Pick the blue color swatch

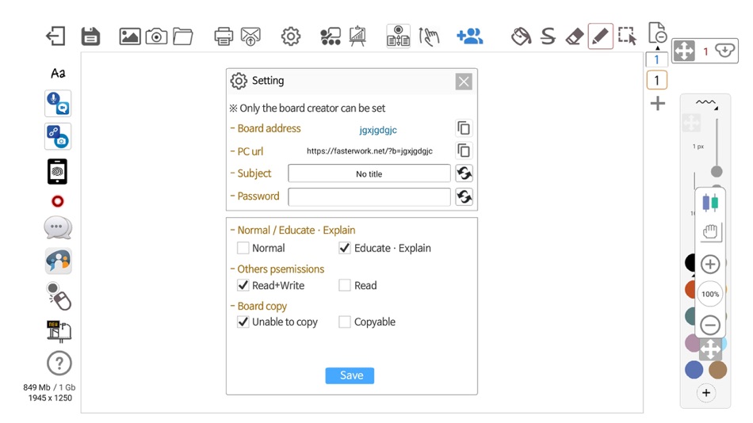(694, 370)
